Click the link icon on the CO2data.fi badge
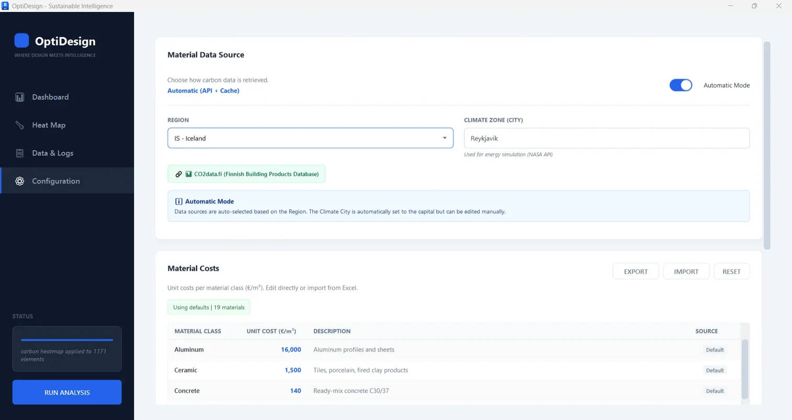The height and width of the screenshot is (420, 792). click(179, 174)
